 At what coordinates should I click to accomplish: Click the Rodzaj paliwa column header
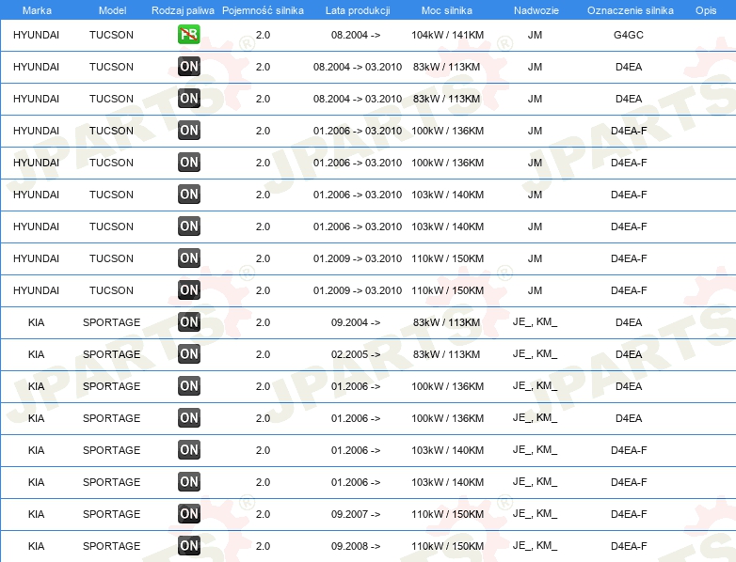(183, 10)
